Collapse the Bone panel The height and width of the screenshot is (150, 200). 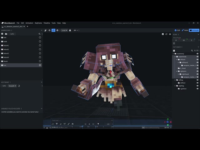click(198, 35)
